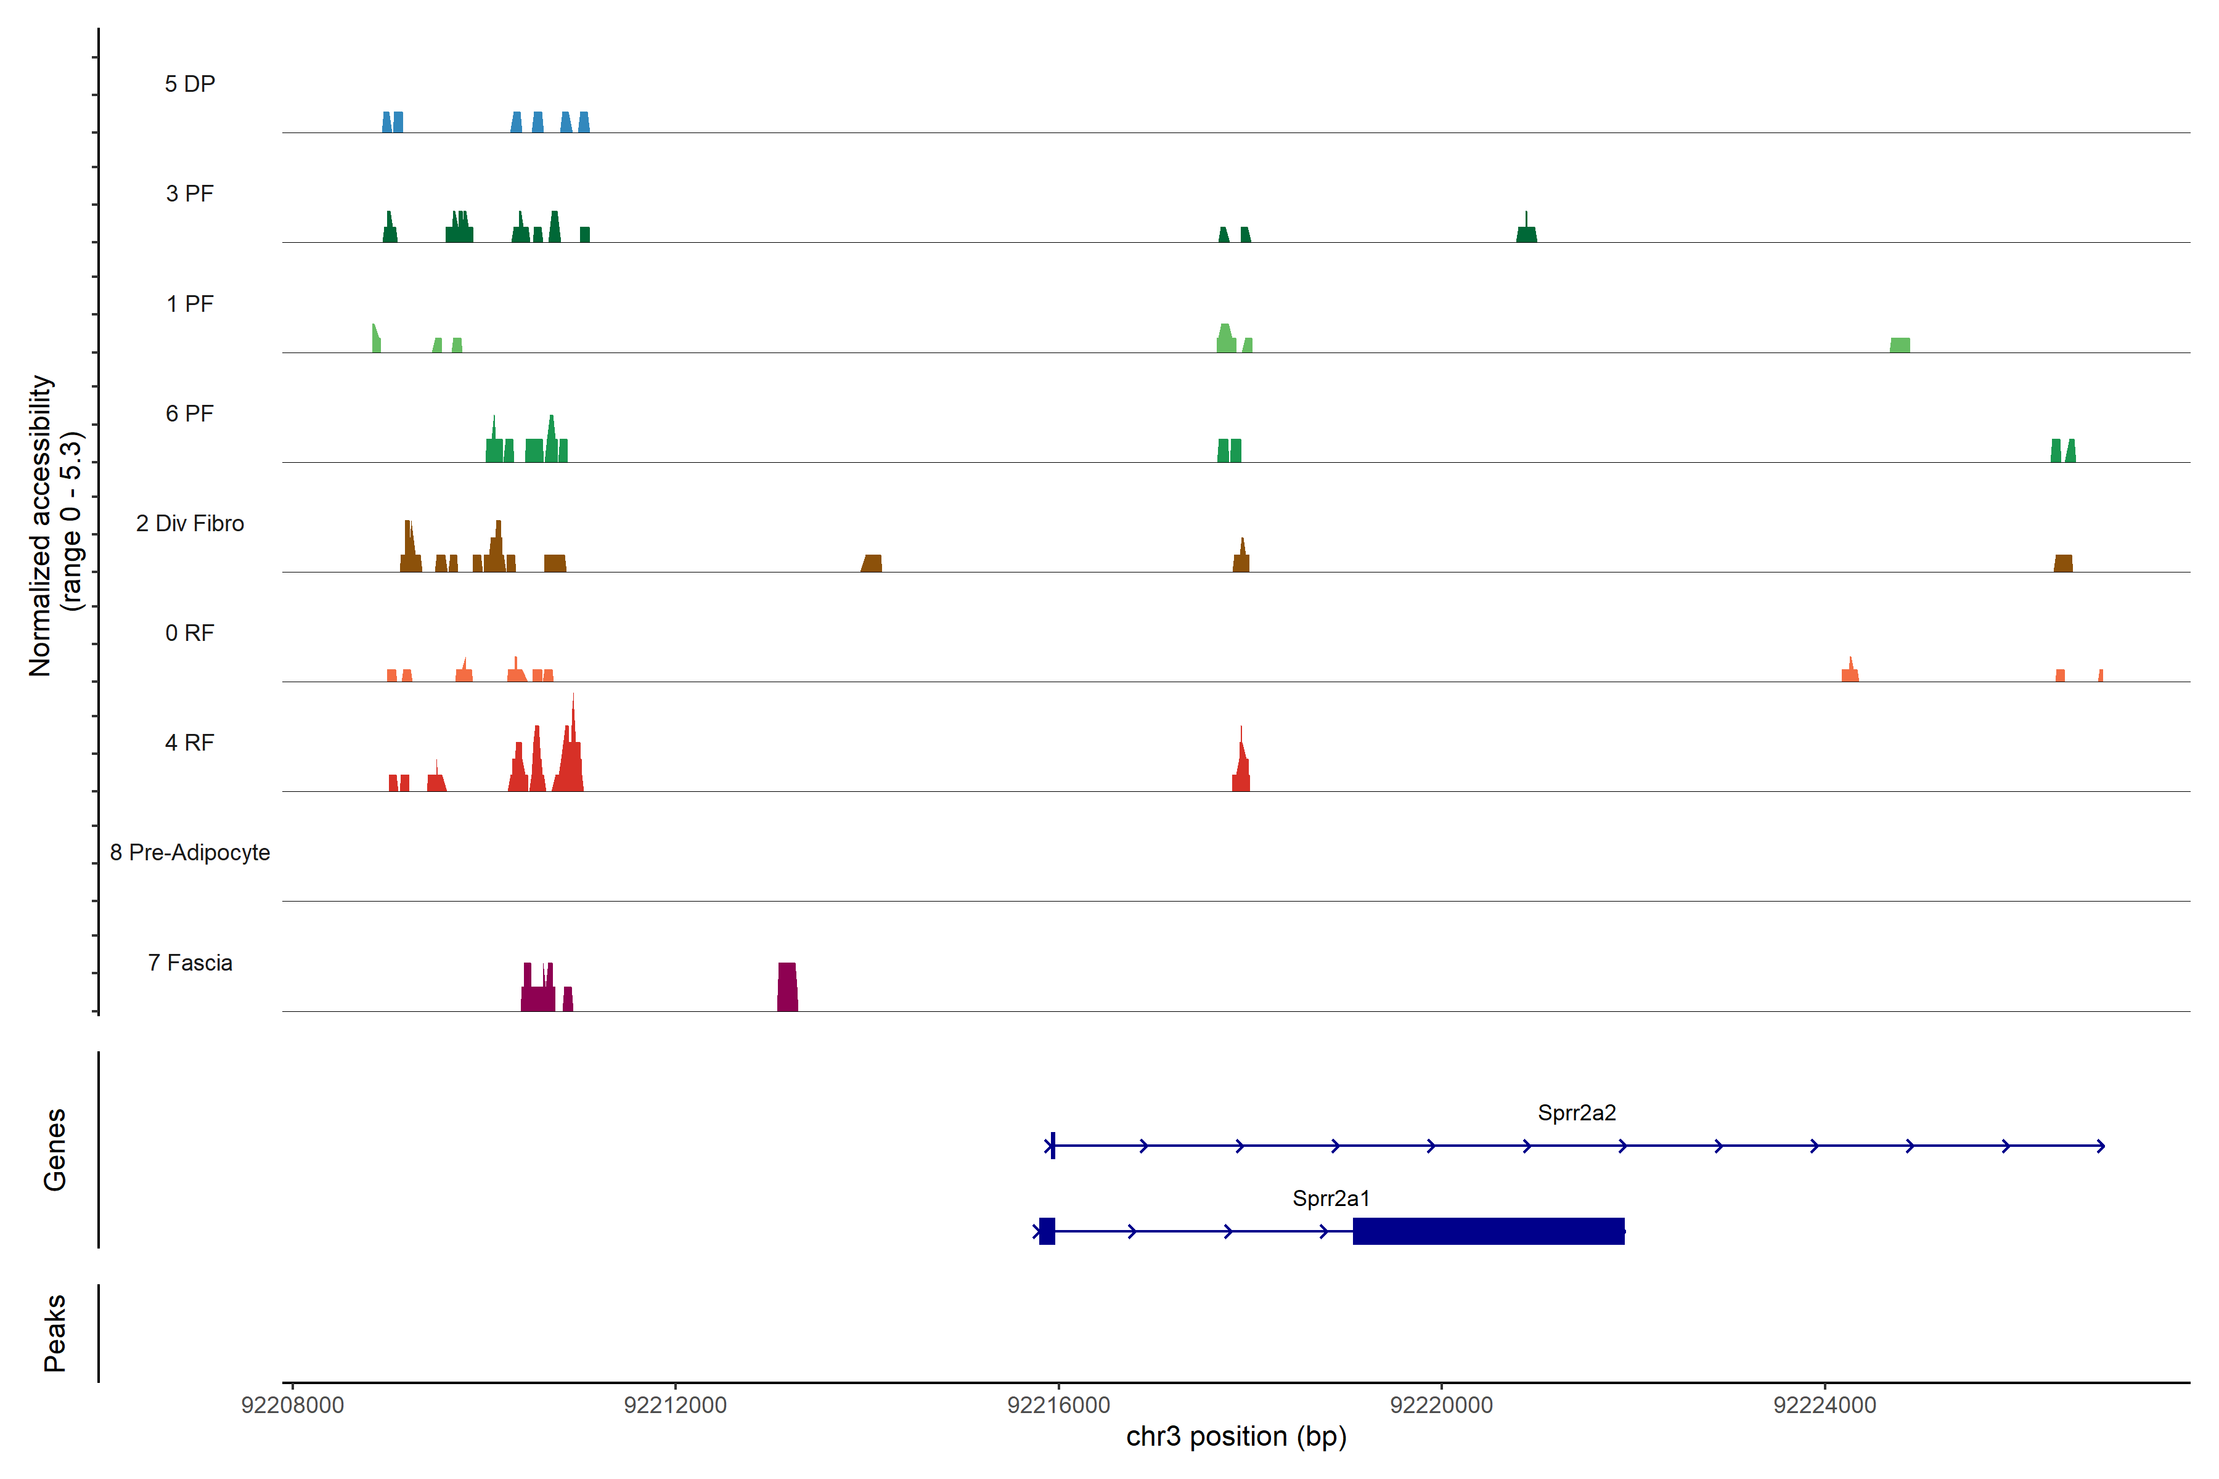Click the 3 PF track label

(190, 194)
